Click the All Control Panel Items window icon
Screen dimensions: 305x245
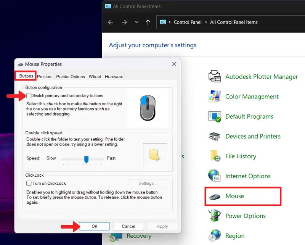108,6
